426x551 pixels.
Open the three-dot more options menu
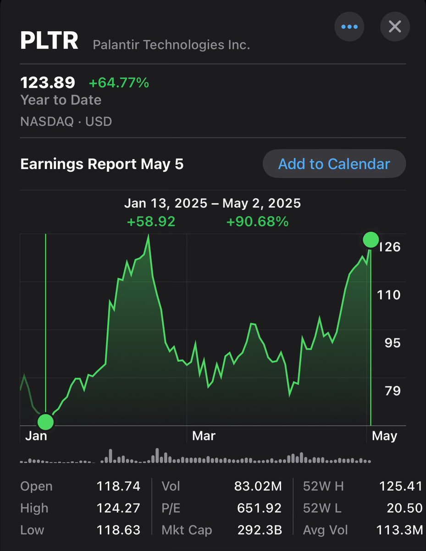click(x=349, y=26)
